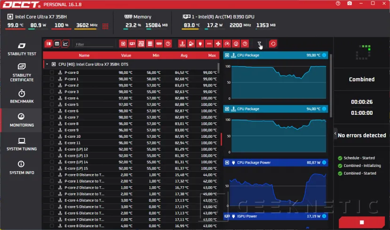Open help via title bar question mark
This screenshot has height=230, width=390.
[x=338, y=4]
